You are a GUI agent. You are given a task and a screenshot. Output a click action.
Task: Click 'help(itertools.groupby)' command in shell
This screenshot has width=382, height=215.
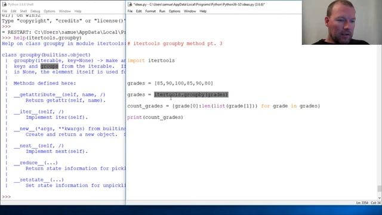[x=48, y=38]
